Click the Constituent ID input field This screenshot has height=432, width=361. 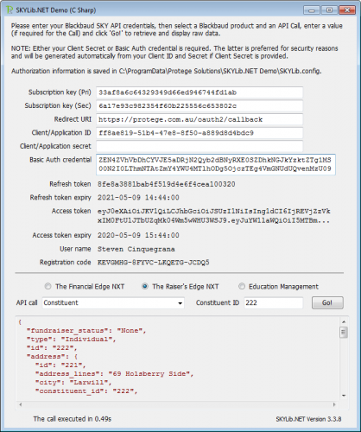(274, 303)
